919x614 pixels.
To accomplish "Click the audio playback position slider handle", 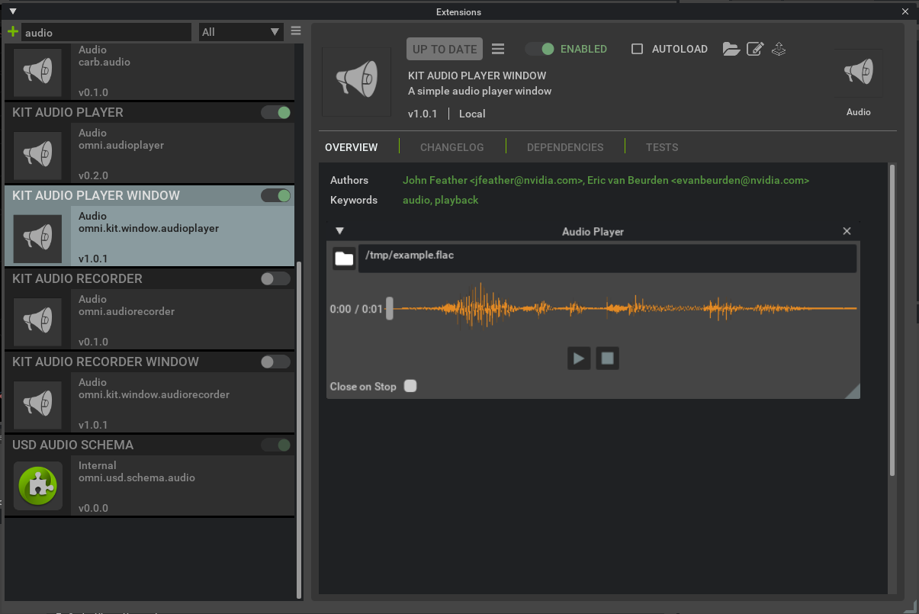I will click(x=390, y=309).
